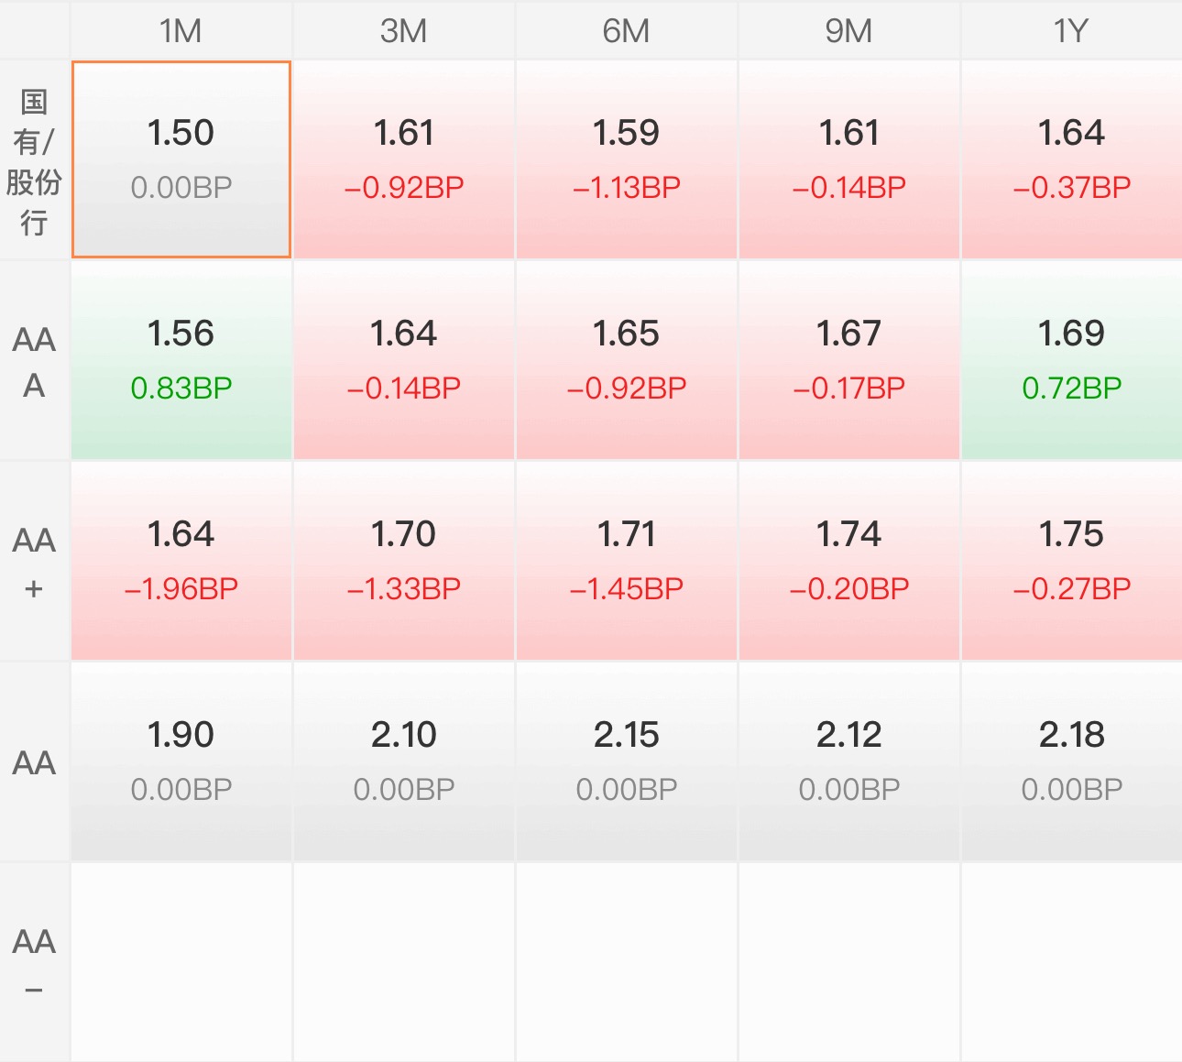This screenshot has height=1062, width=1182.
Task: Select the AA- row label
Action: click(34, 963)
